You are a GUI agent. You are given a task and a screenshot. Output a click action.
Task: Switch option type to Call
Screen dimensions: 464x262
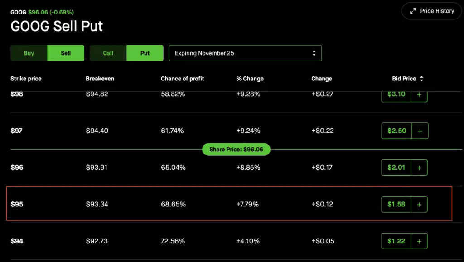tap(108, 53)
